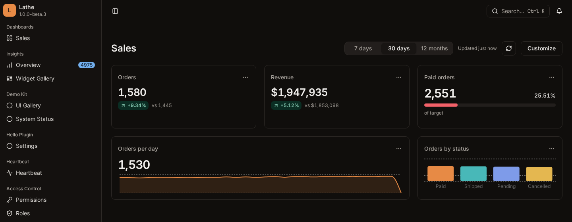Click the +9.34% orders change badge
572x222 pixels.
(x=133, y=105)
